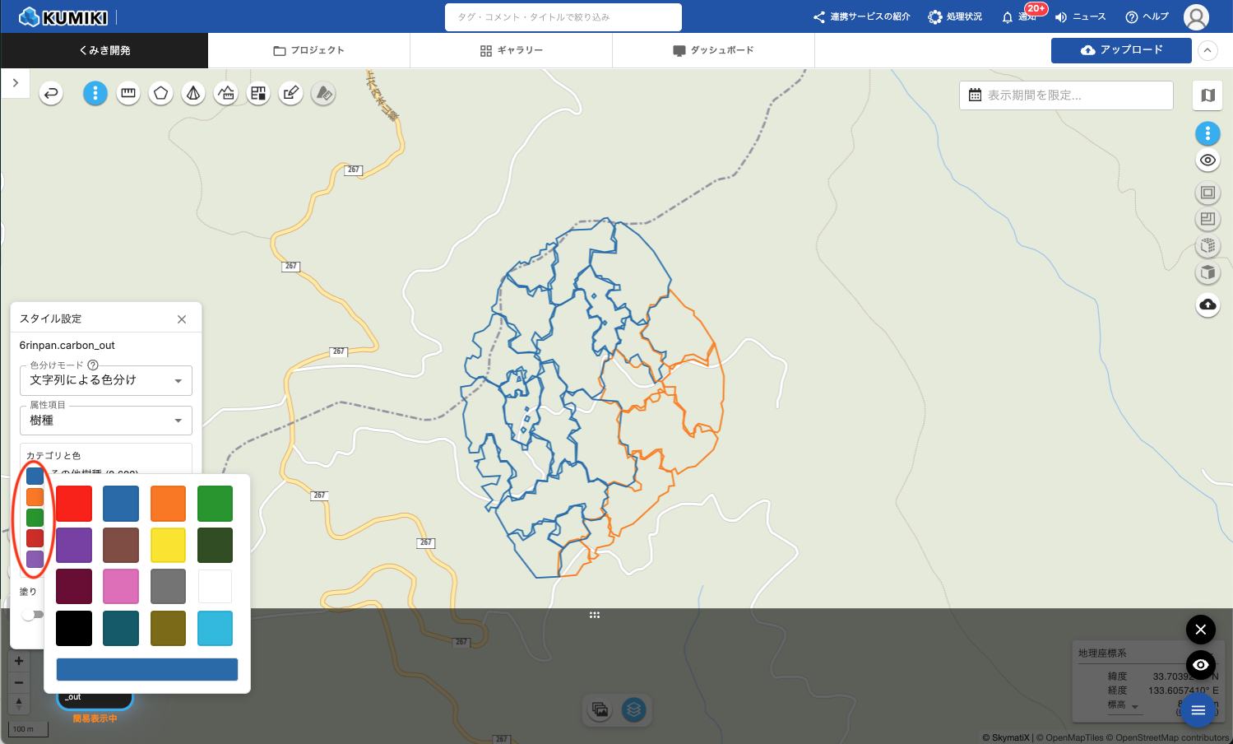
Task: Click the cloud upload icon in right sidebar
Action: tap(1208, 305)
